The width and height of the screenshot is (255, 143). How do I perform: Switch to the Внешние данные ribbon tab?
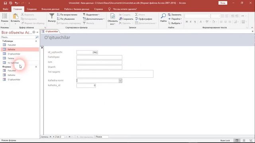click(x=51, y=9)
